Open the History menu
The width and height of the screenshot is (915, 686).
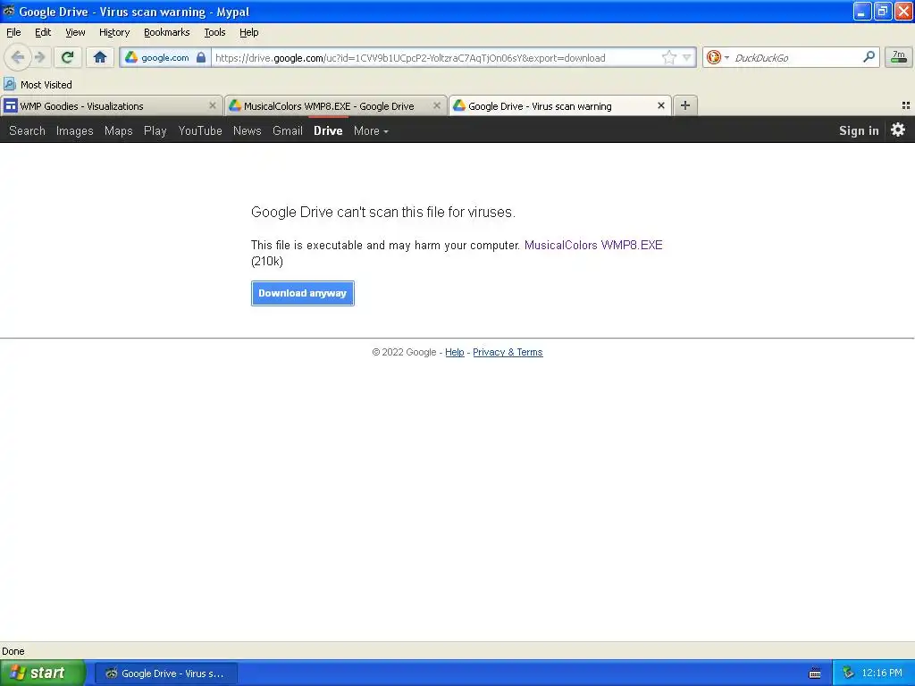click(x=113, y=32)
